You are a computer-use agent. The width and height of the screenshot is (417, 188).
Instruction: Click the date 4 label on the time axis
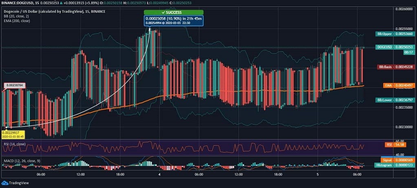pyautogui.click(x=159, y=175)
